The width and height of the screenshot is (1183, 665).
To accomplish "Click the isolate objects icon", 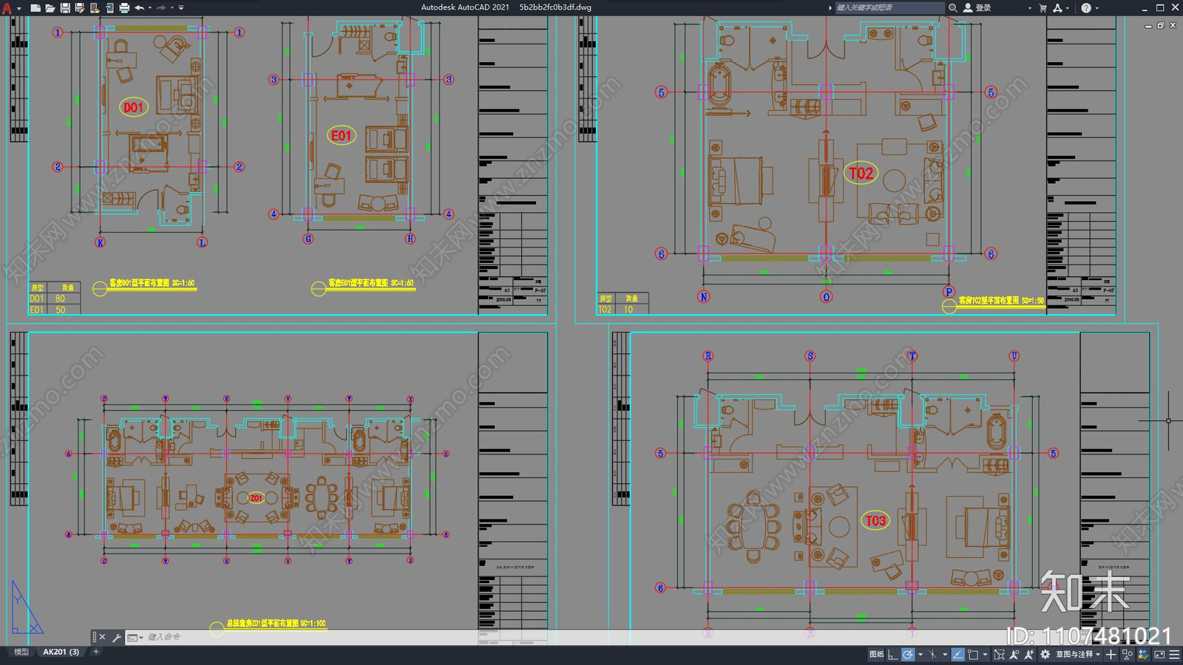I will tap(1128, 654).
